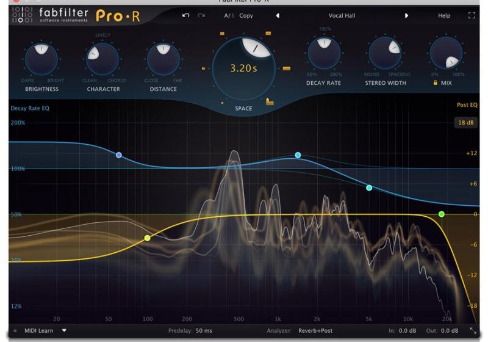Click the 1k frequency axis label
Image resolution: width=488 pixels, height=342 pixels.
coord(278,319)
